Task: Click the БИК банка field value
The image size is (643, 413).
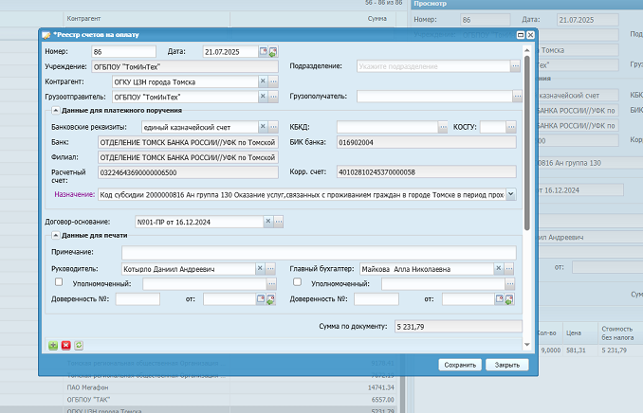Action: tap(427, 142)
